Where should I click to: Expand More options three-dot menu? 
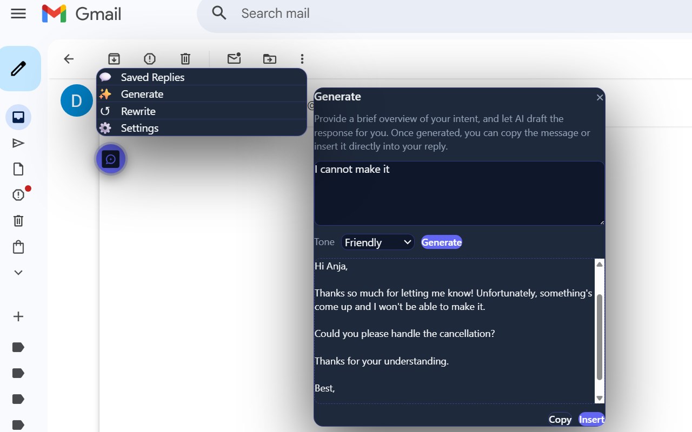pyautogui.click(x=302, y=59)
